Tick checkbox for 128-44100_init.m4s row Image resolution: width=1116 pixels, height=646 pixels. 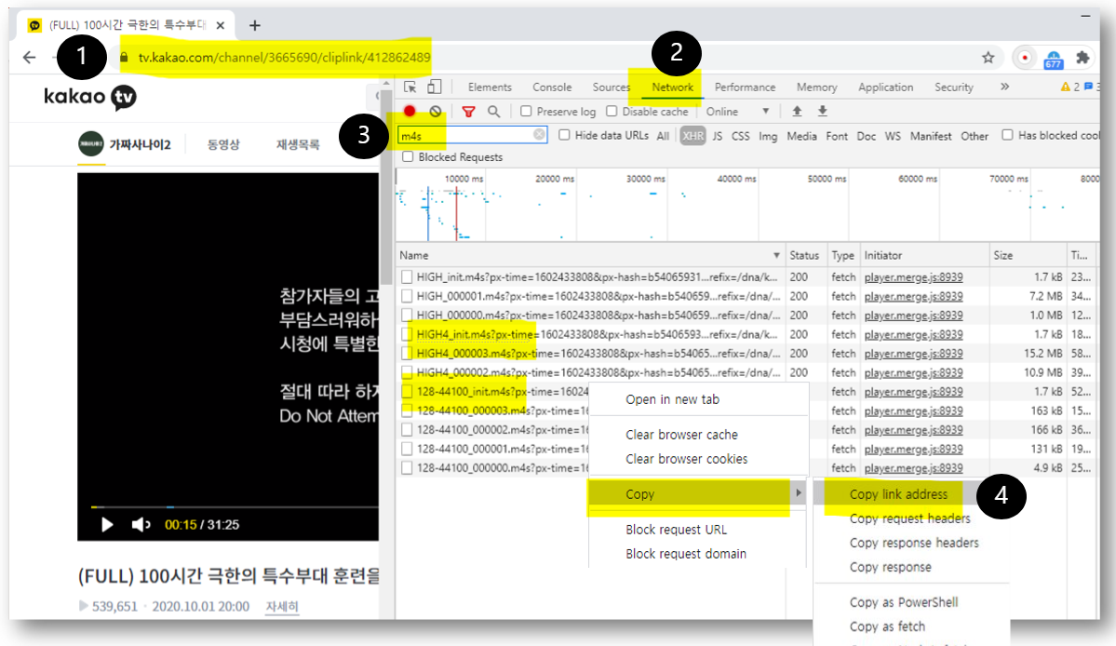(407, 391)
